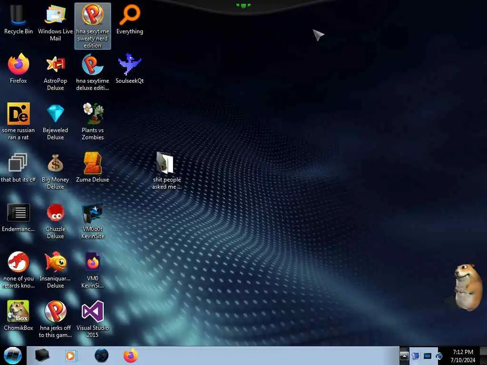Viewport: 487px width, 365px height.
Task: Click the blue flag icon in the tray
Action: (415, 356)
